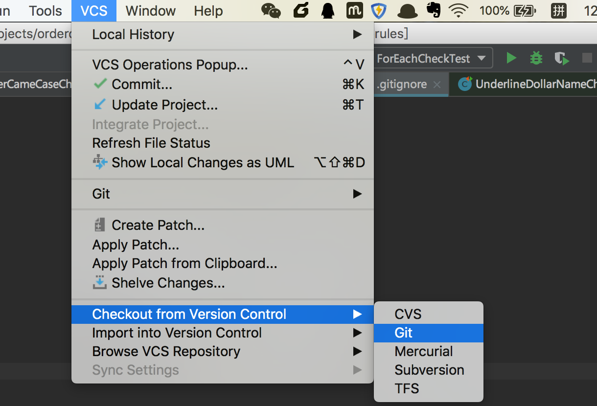Choose Shelve Changes... in the menu
Screen dimensions: 597x406
pos(168,283)
